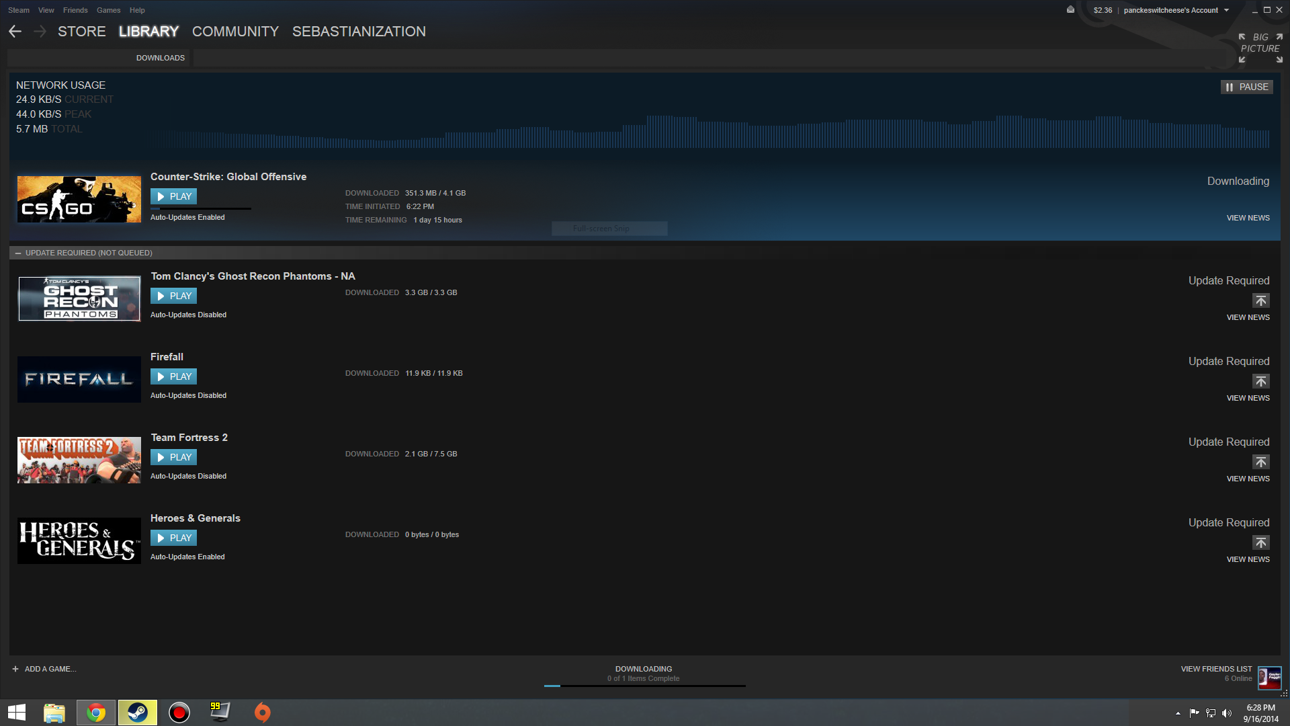Open the friend avatar at bottom right

click(1269, 678)
